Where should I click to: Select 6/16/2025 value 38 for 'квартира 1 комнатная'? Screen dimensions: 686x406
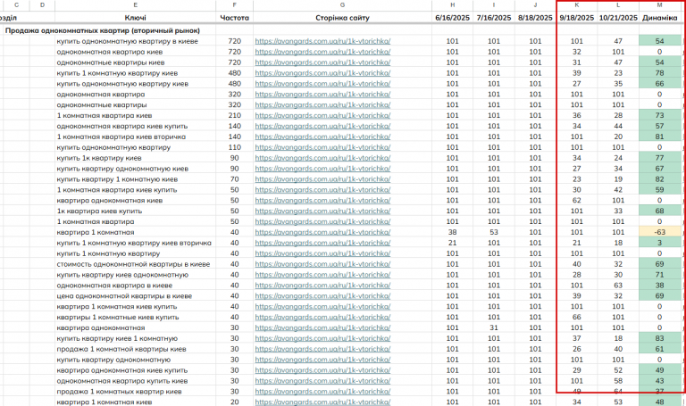tap(452, 232)
